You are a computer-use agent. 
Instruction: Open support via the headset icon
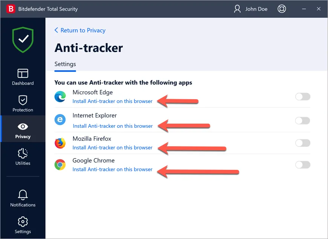tap(282, 9)
